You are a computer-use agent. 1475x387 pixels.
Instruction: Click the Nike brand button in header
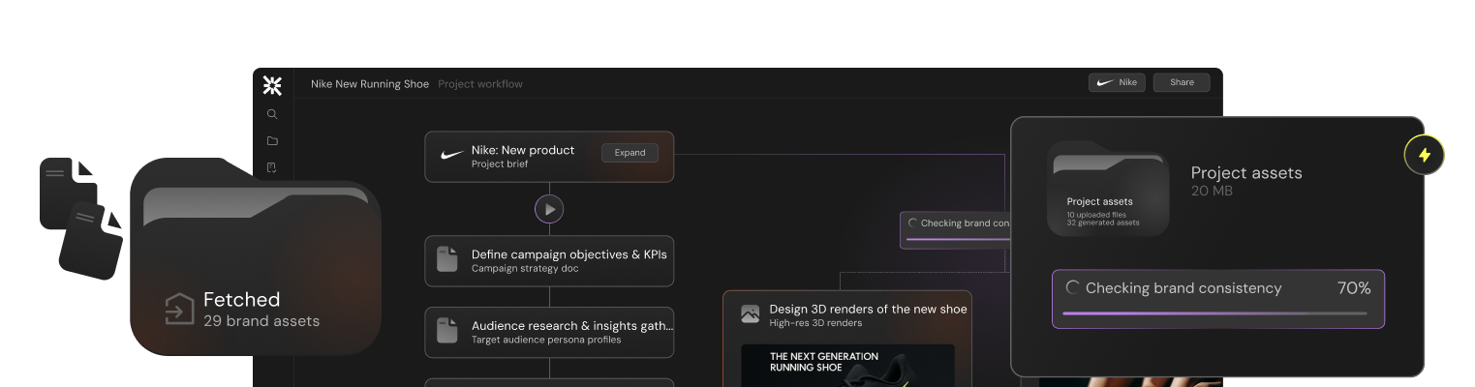click(1117, 82)
